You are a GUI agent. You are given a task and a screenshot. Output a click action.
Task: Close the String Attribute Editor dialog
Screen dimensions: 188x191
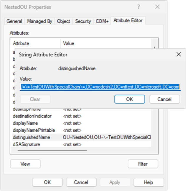click(x=179, y=54)
